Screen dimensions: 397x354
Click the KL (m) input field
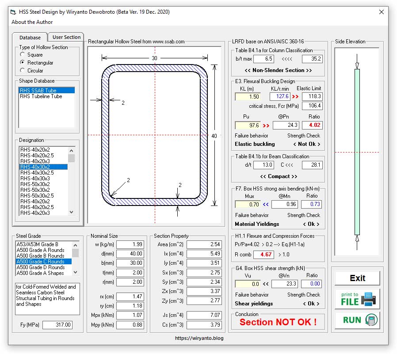(x=248, y=96)
